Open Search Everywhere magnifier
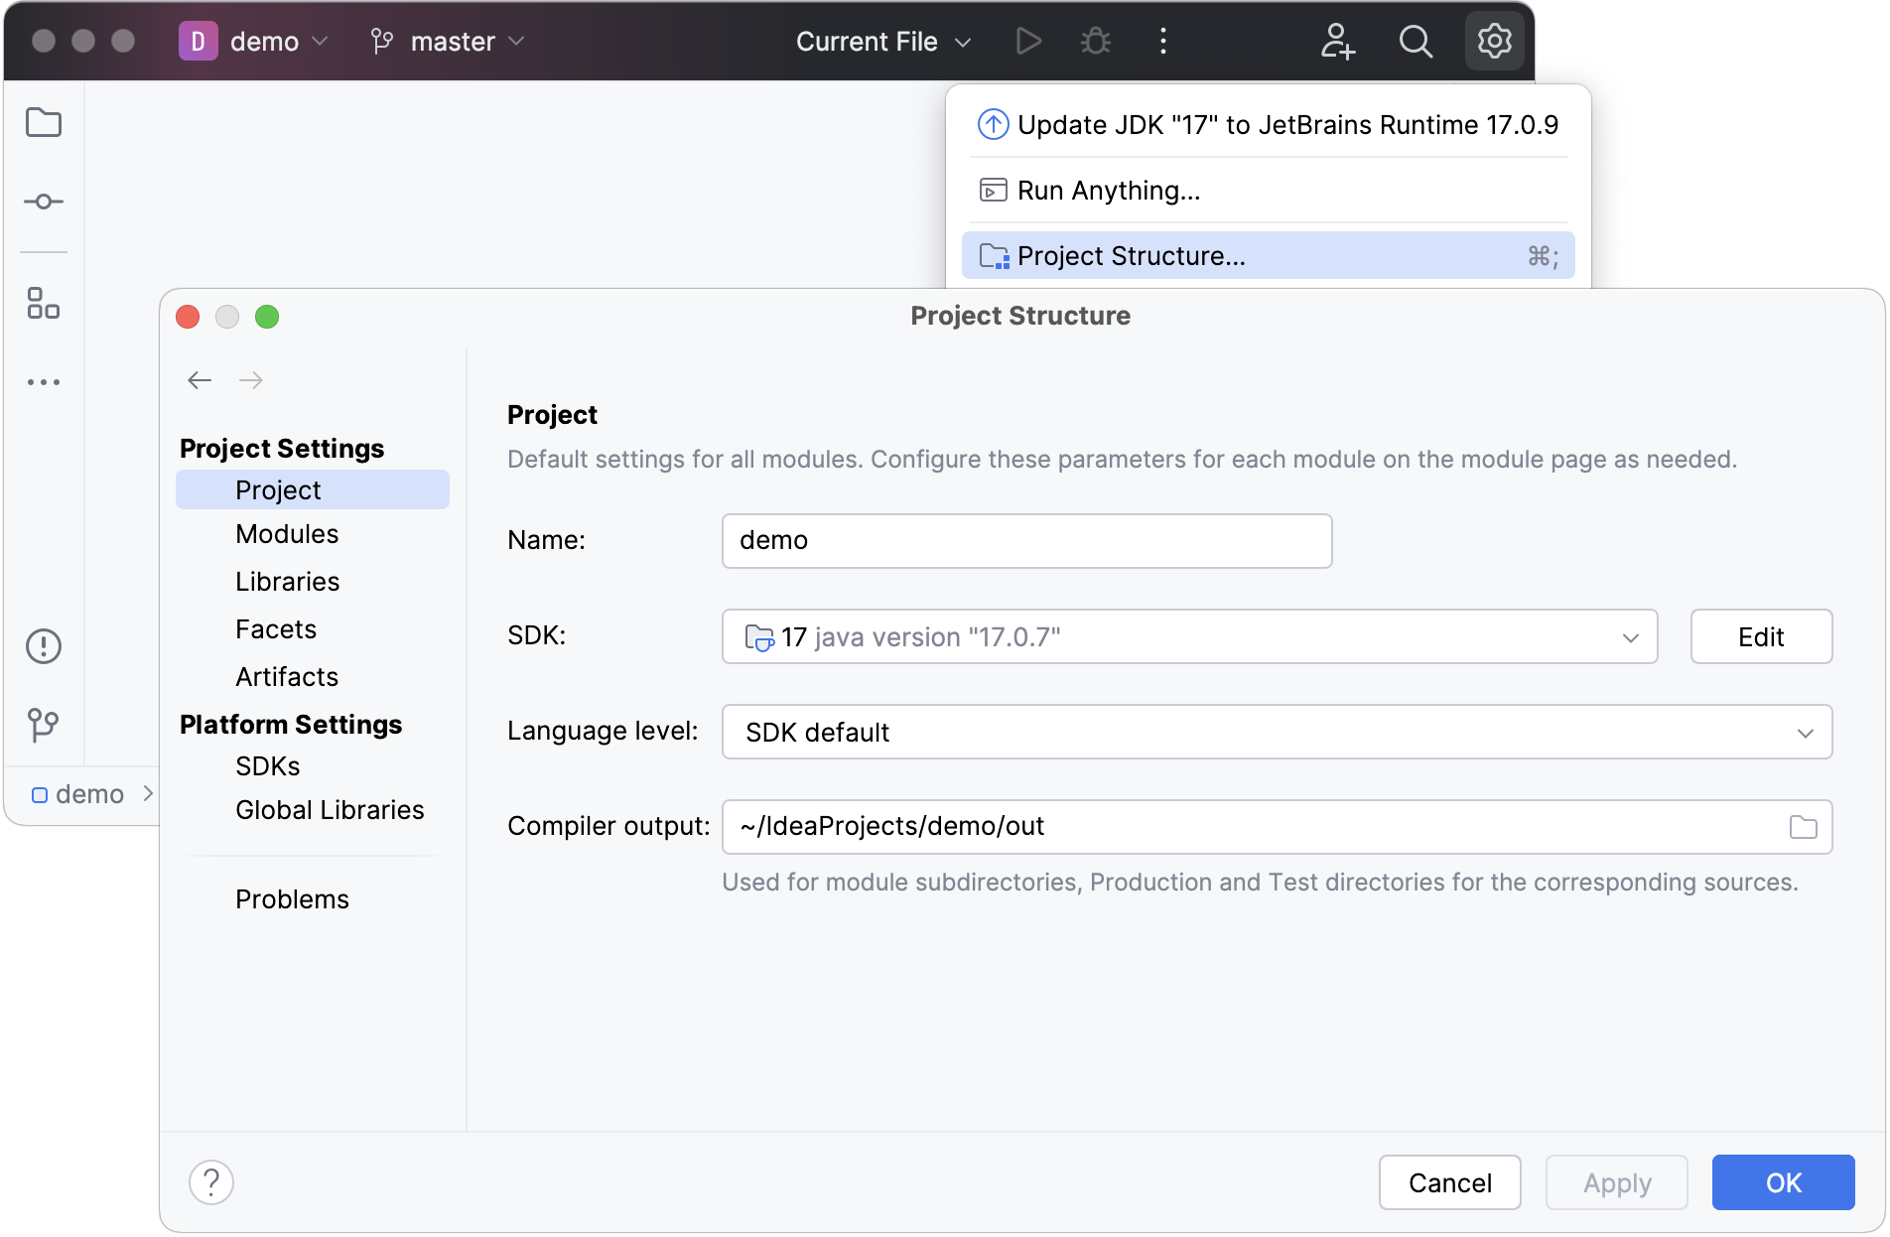The image size is (1890, 1237). pos(1416,41)
